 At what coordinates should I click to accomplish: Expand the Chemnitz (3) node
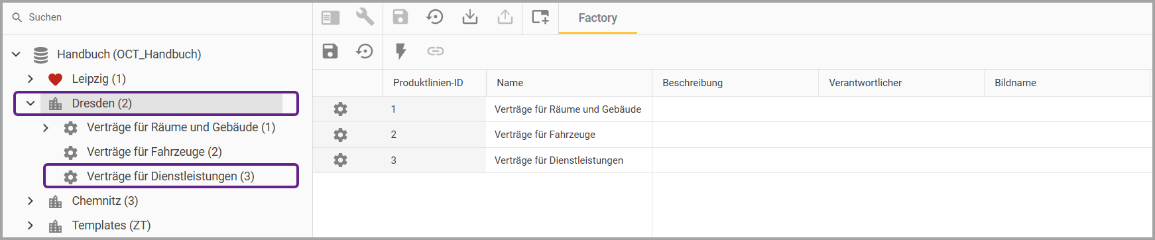click(30, 201)
